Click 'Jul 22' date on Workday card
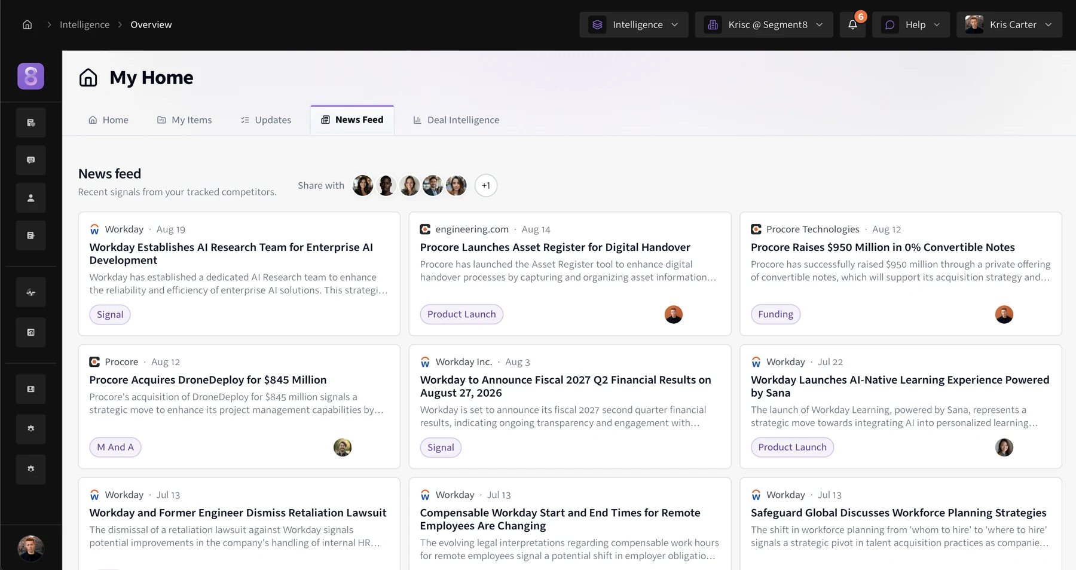 (x=830, y=362)
